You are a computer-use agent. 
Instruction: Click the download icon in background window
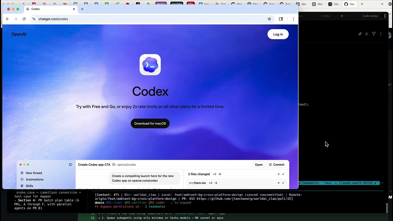[367, 34]
